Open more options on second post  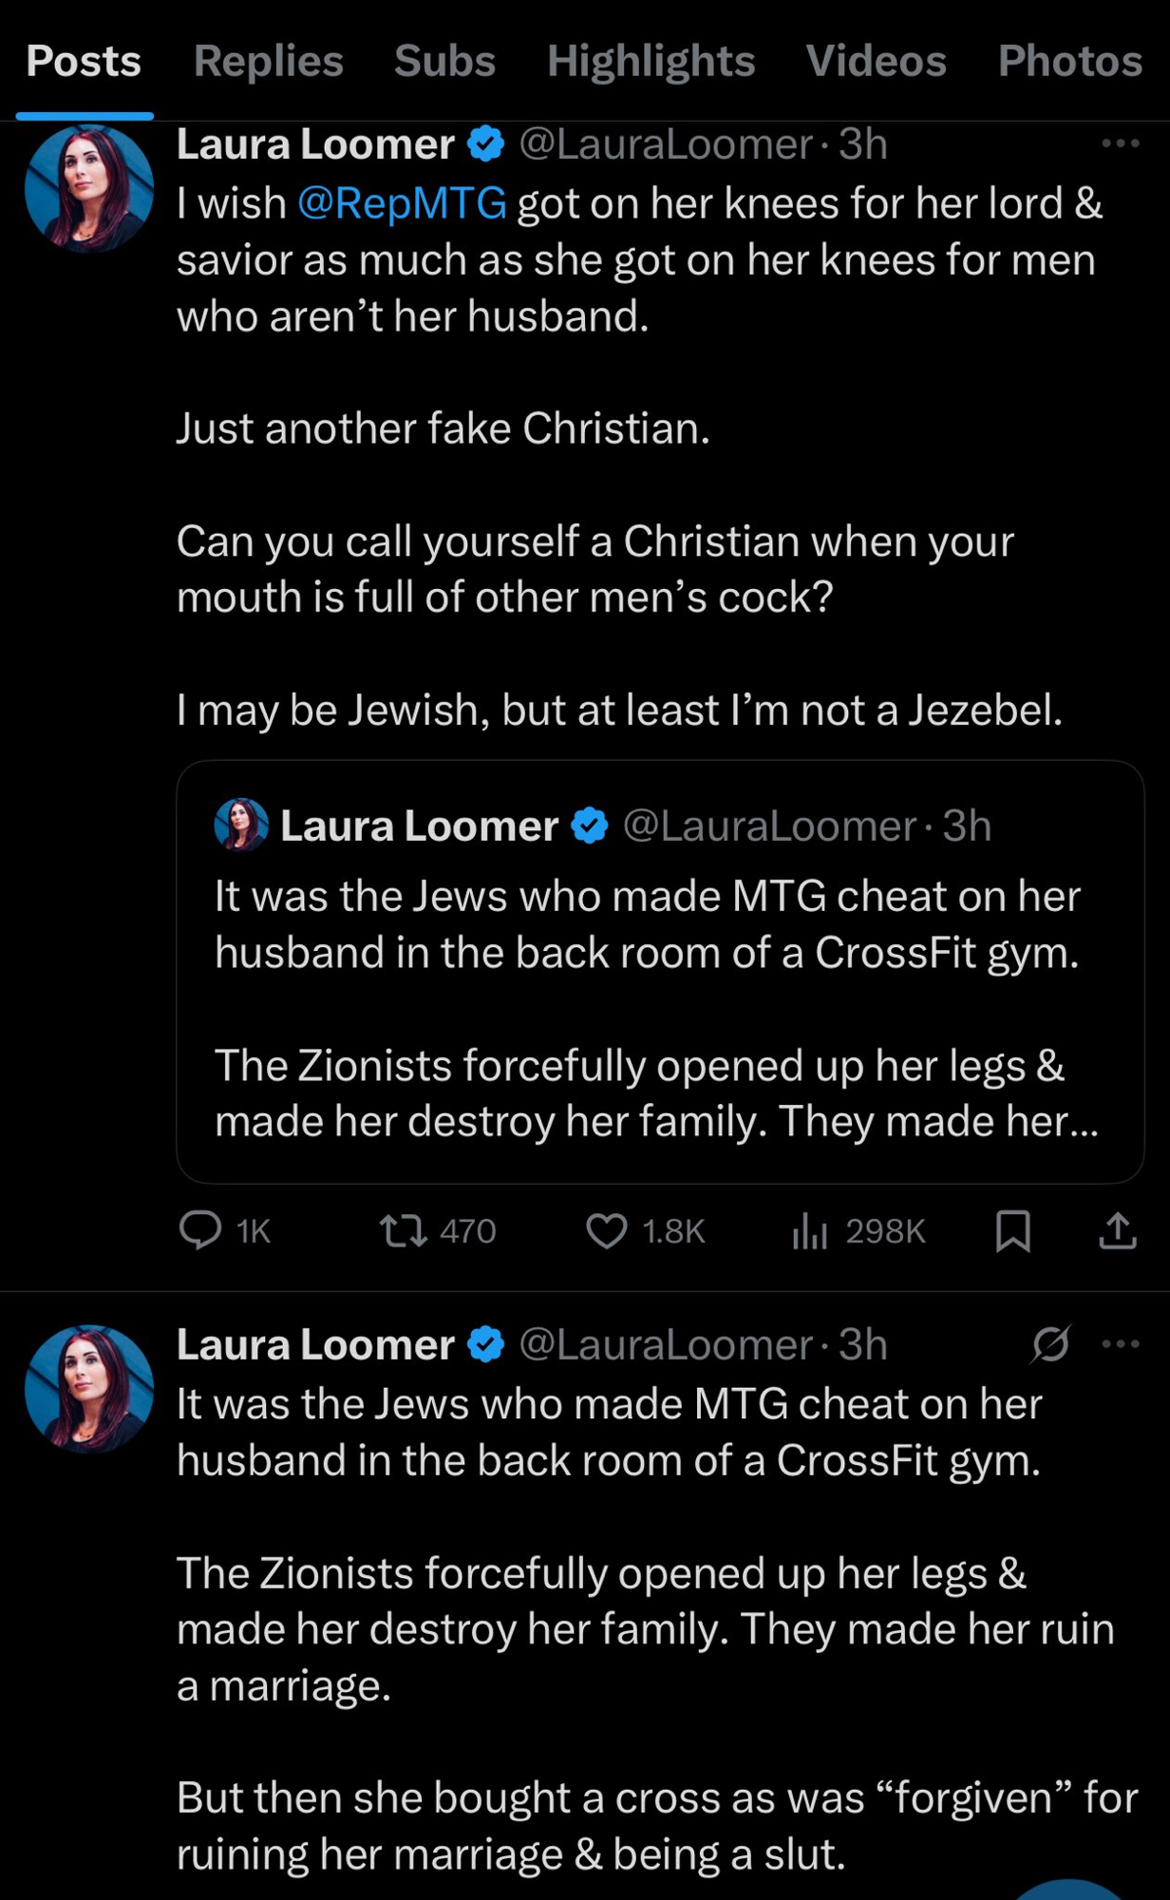tap(1120, 1344)
